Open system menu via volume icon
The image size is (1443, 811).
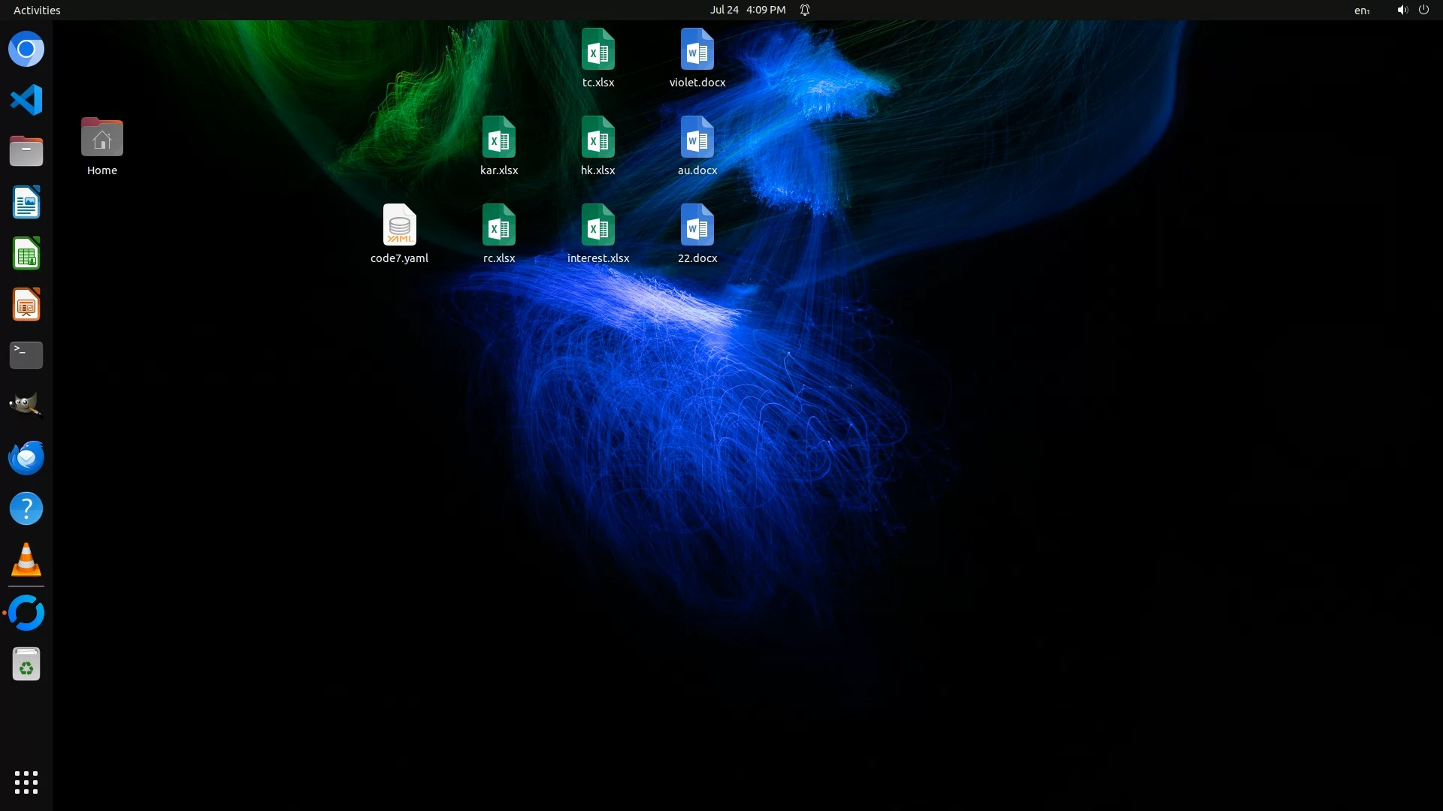(1402, 10)
